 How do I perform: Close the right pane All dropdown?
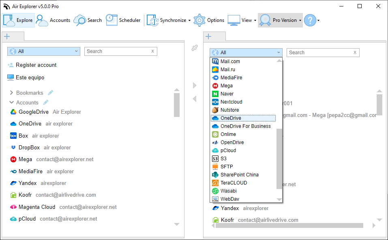(x=246, y=53)
